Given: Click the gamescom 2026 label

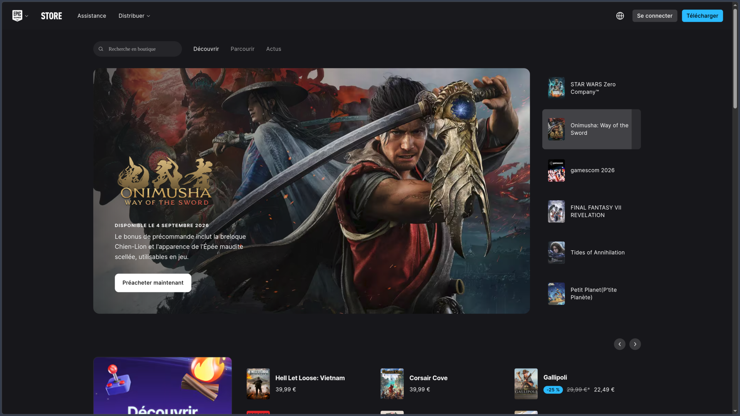Looking at the screenshot, I should tap(592, 170).
